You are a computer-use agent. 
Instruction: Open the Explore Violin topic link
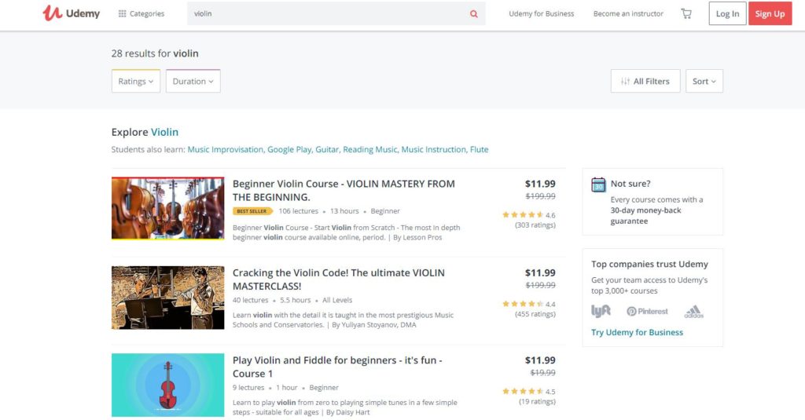[x=164, y=132]
